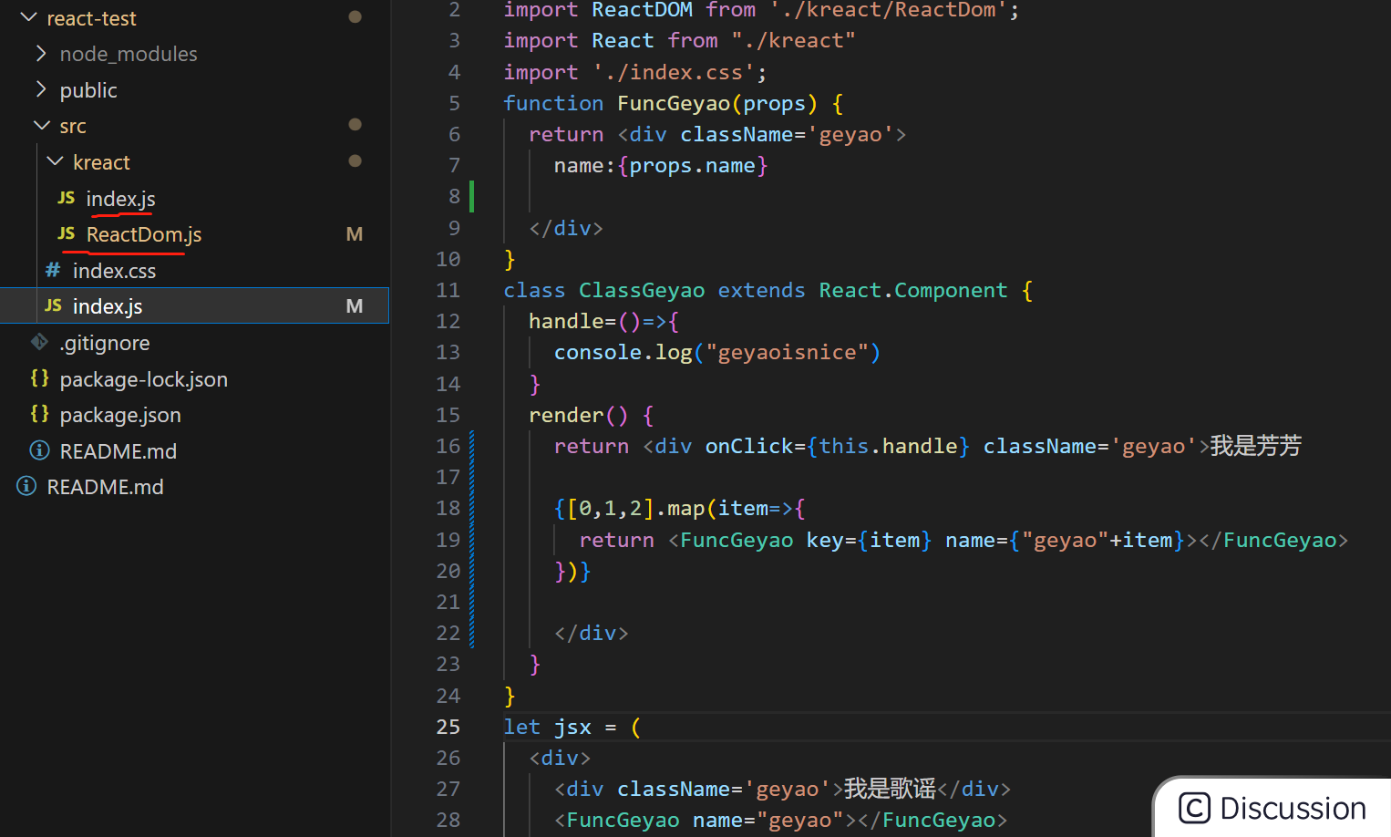Click the Discussion button
Screen dimensions: 1391x837
(1271, 808)
